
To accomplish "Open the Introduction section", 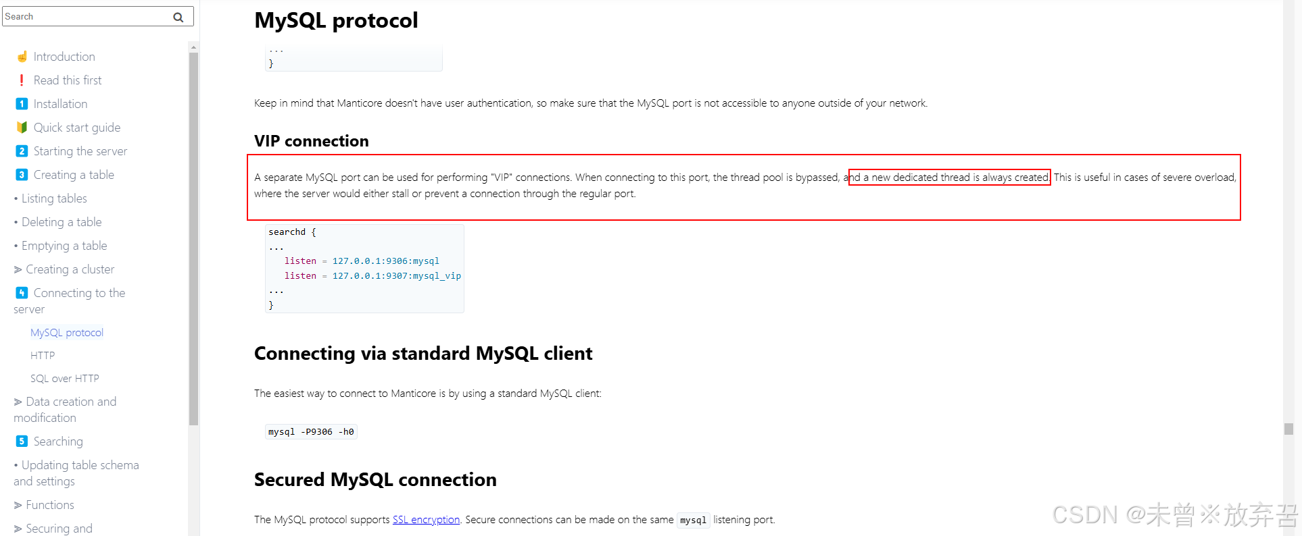I will [64, 57].
